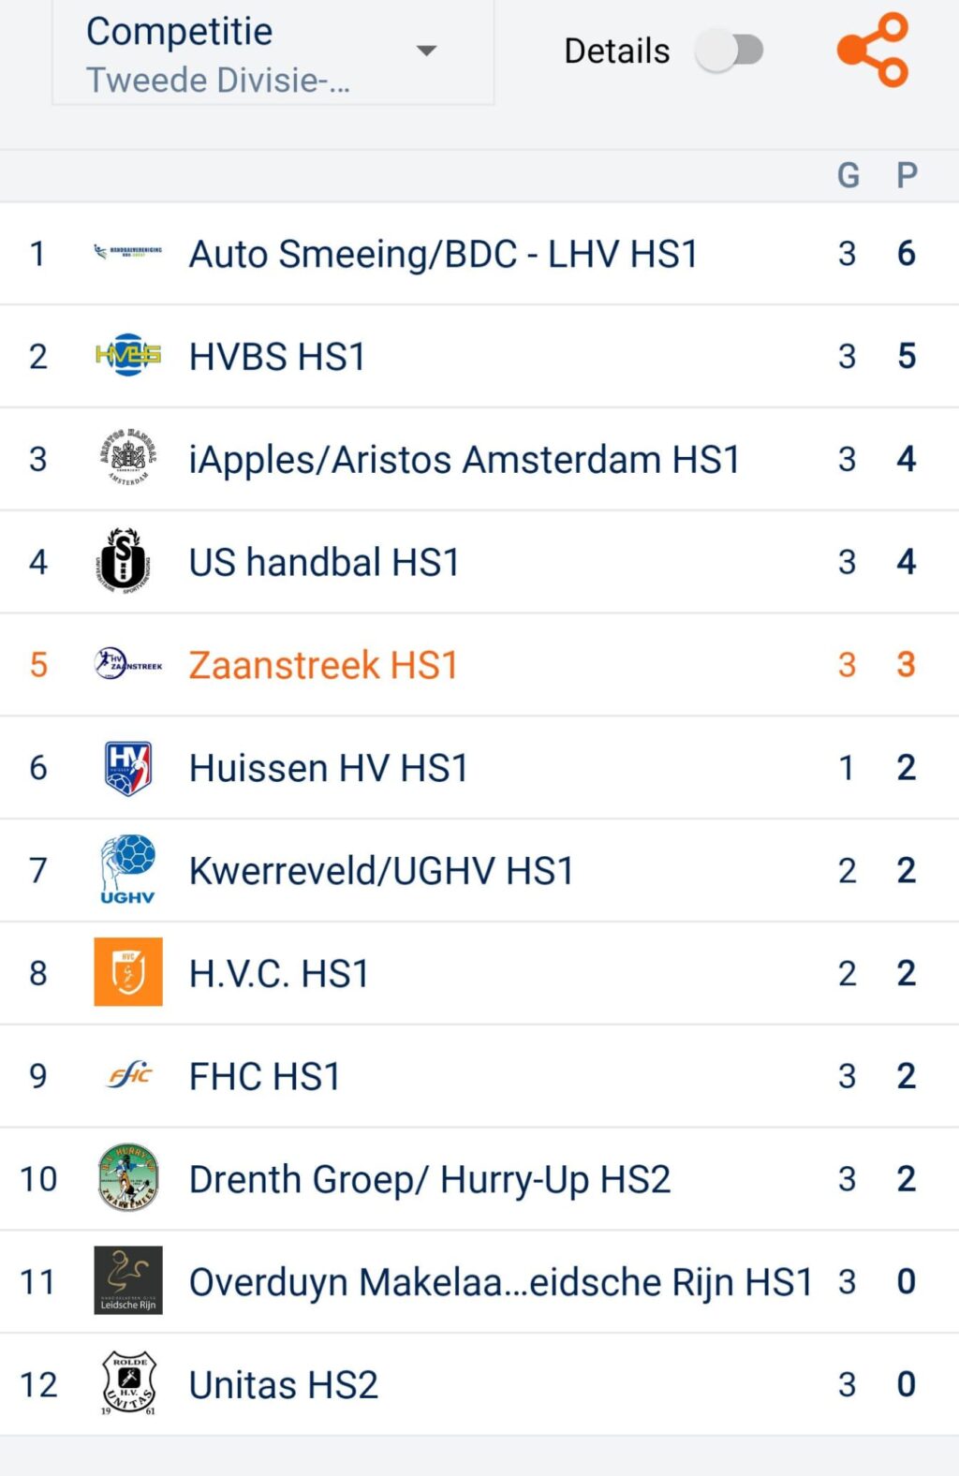The image size is (959, 1476).
Task: Click the orange H.V.C. logo
Action: coord(128,972)
